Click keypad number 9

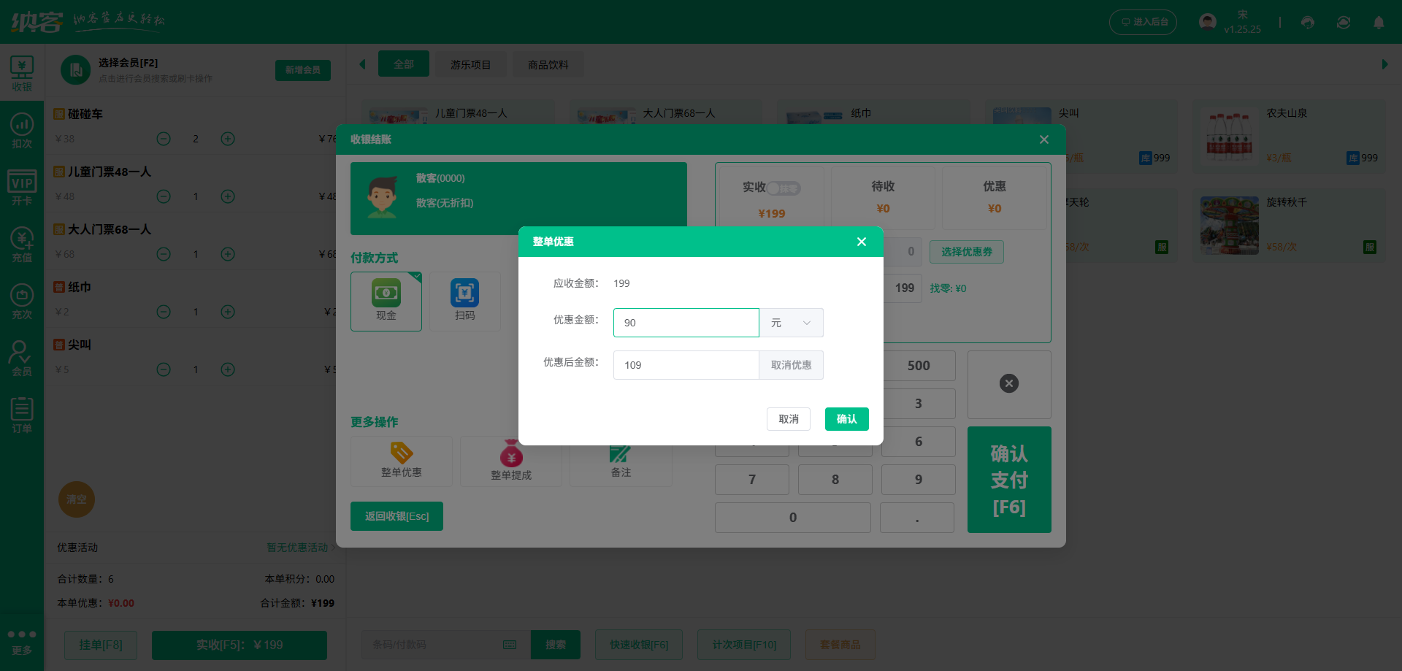point(919,480)
